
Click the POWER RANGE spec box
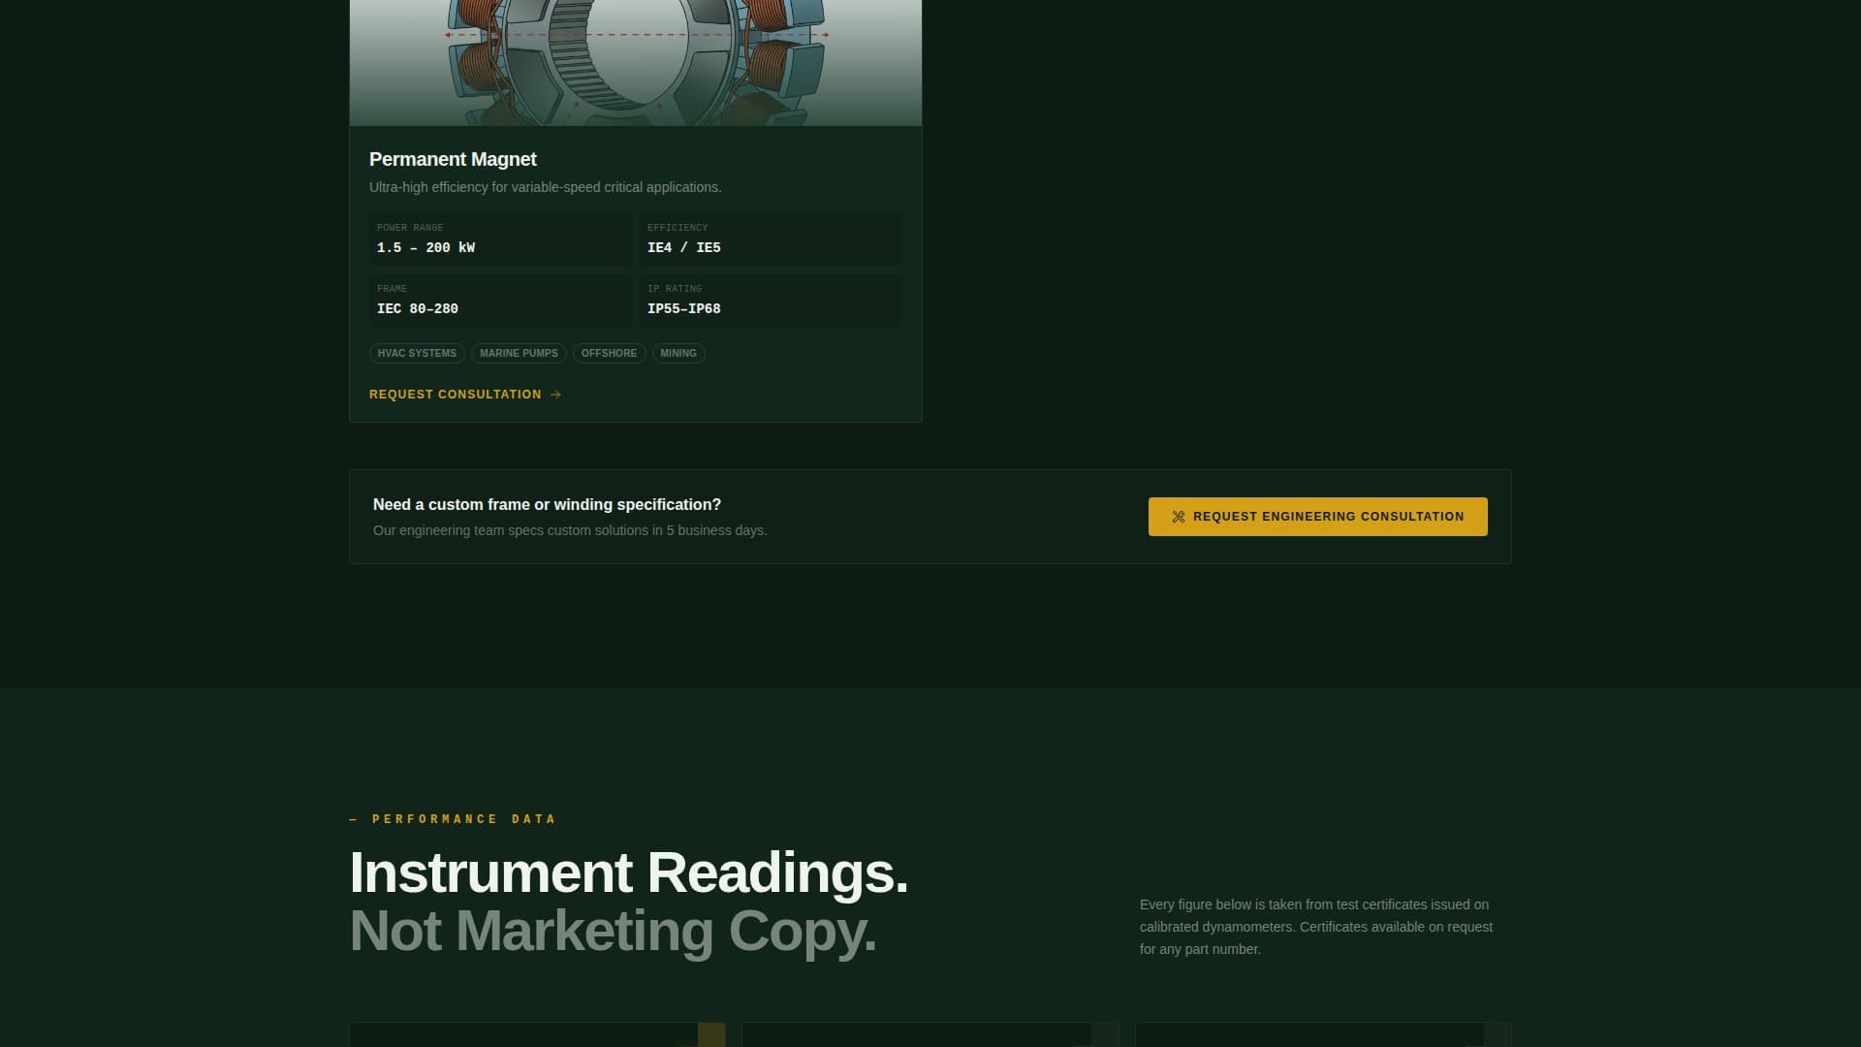498,239
